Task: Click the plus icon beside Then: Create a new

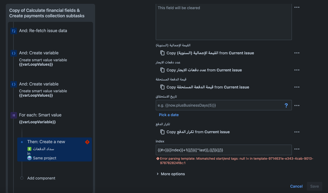Action: pos(22,142)
